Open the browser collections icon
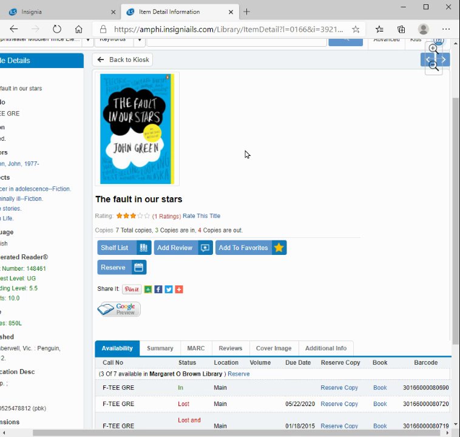The image size is (460, 437). (401, 29)
